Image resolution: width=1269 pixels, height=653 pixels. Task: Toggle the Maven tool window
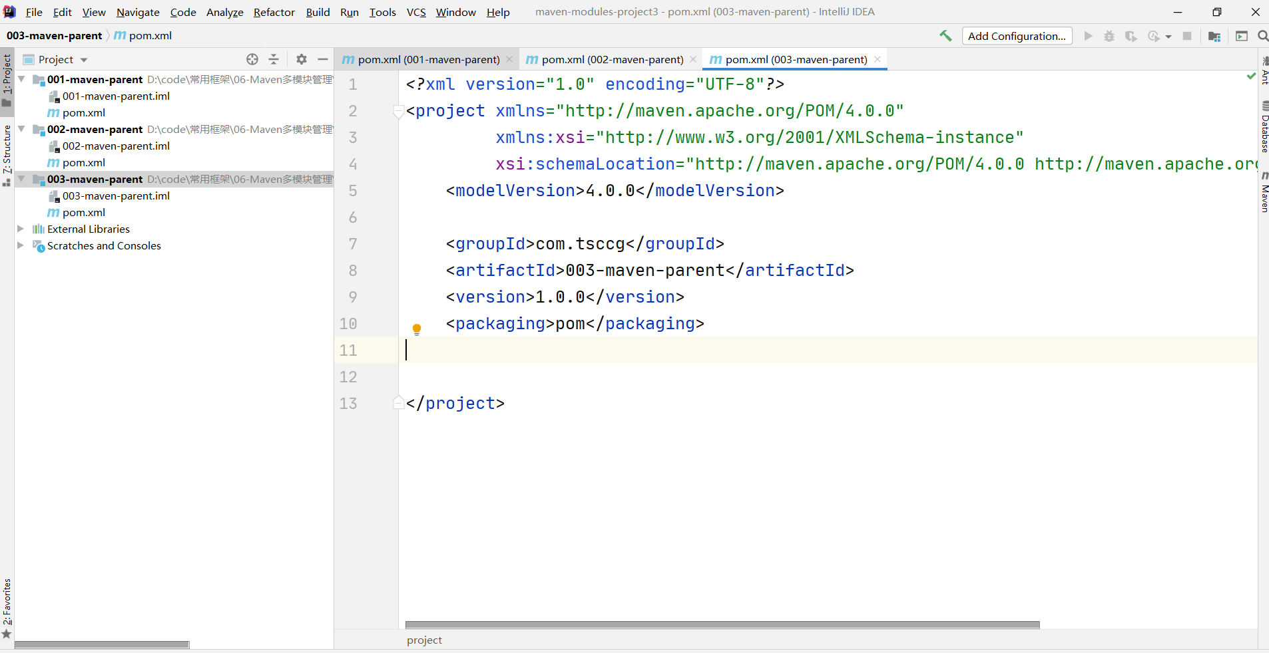(x=1264, y=193)
